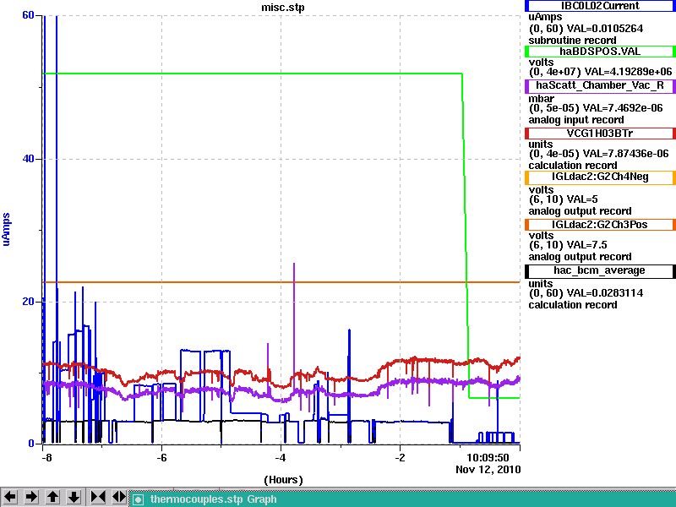The width and height of the screenshot is (676, 507).
Task: Click the y-axis tick value 60
Action: [28, 15]
